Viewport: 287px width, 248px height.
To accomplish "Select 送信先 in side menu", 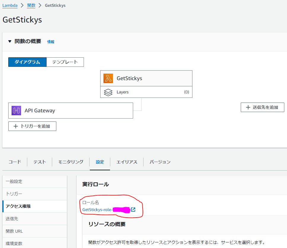I will [x=35, y=219].
